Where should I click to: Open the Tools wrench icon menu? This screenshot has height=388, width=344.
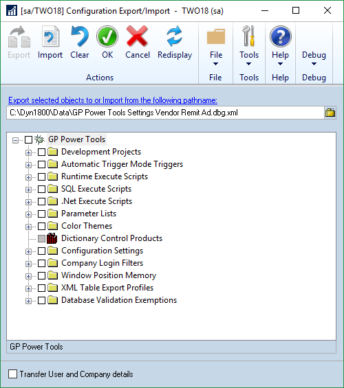[x=249, y=36]
